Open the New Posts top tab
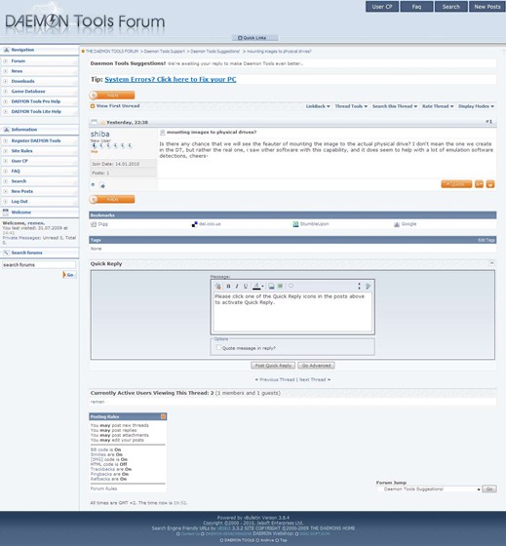Viewport: 506px width, 546px height. (x=487, y=7)
